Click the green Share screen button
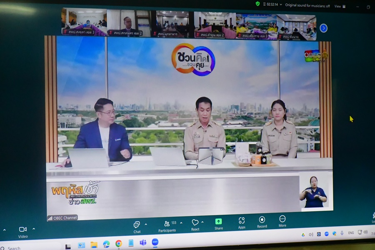Screen dimensions: 375x250 click(x=218, y=223)
